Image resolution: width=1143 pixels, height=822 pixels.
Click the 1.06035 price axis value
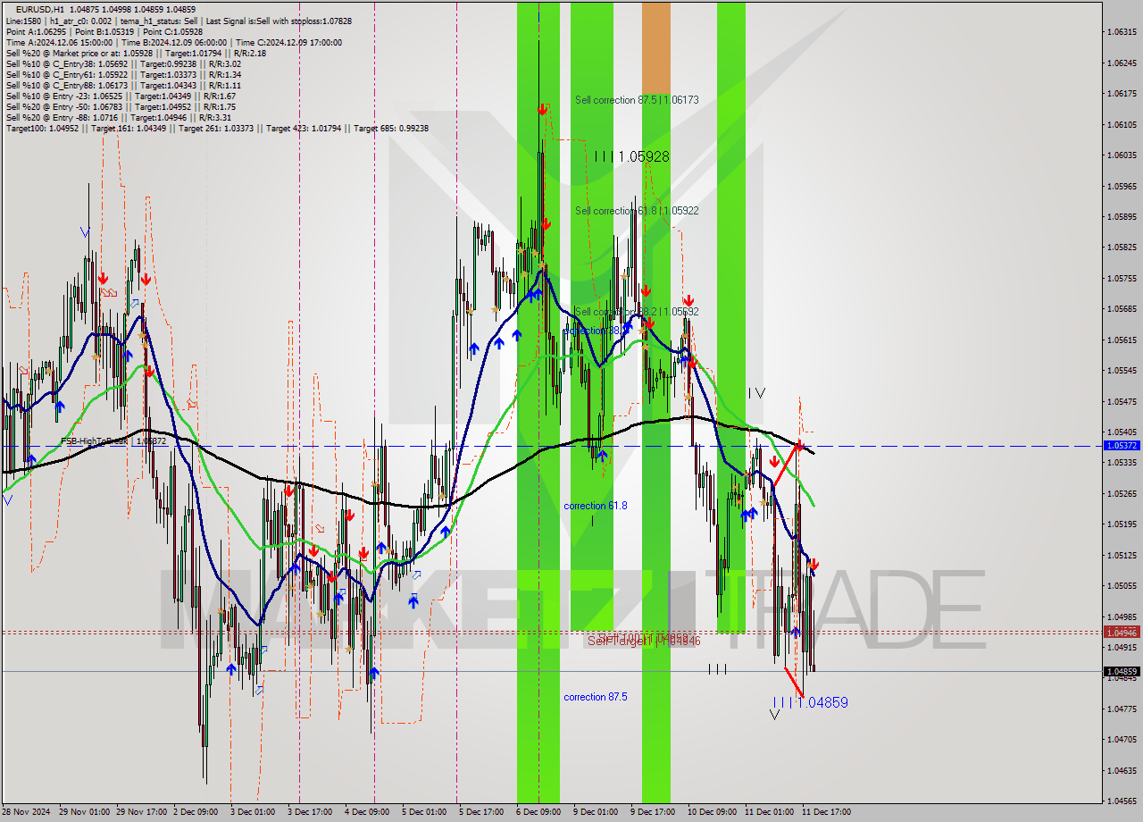point(1122,155)
